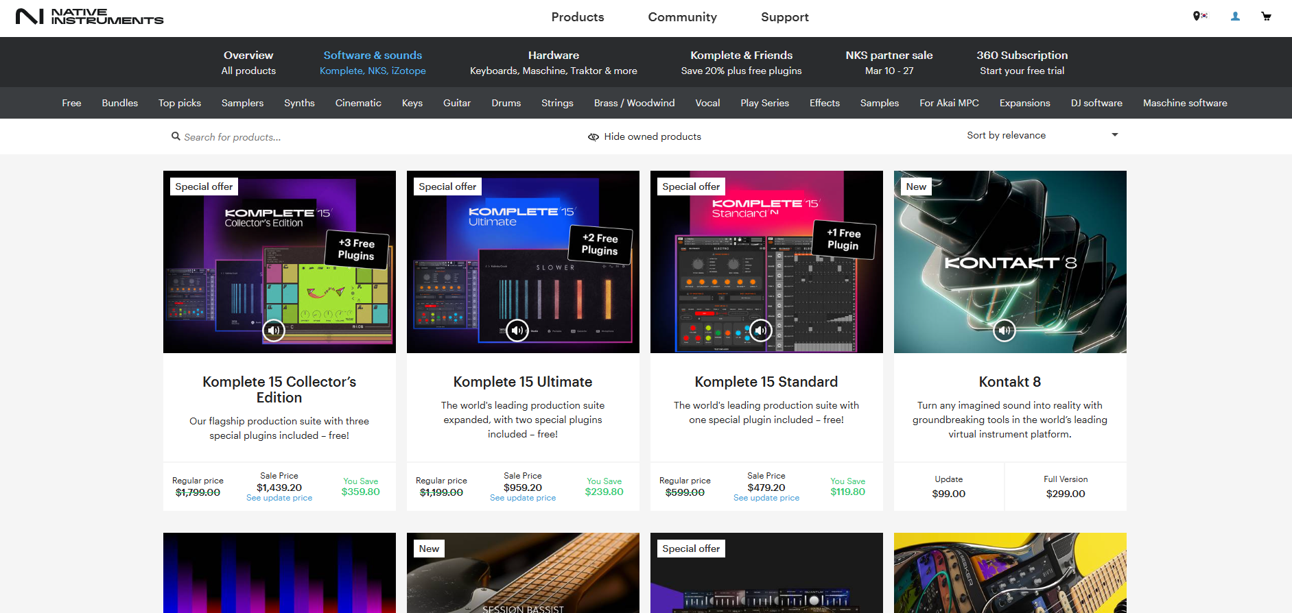Click See update price under $1,439.20
This screenshot has height=613, width=1292.
(x=279, y=498)
